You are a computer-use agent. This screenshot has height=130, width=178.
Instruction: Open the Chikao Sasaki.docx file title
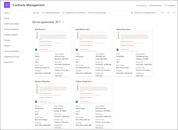pyautogui.click(x=84, y=82)
